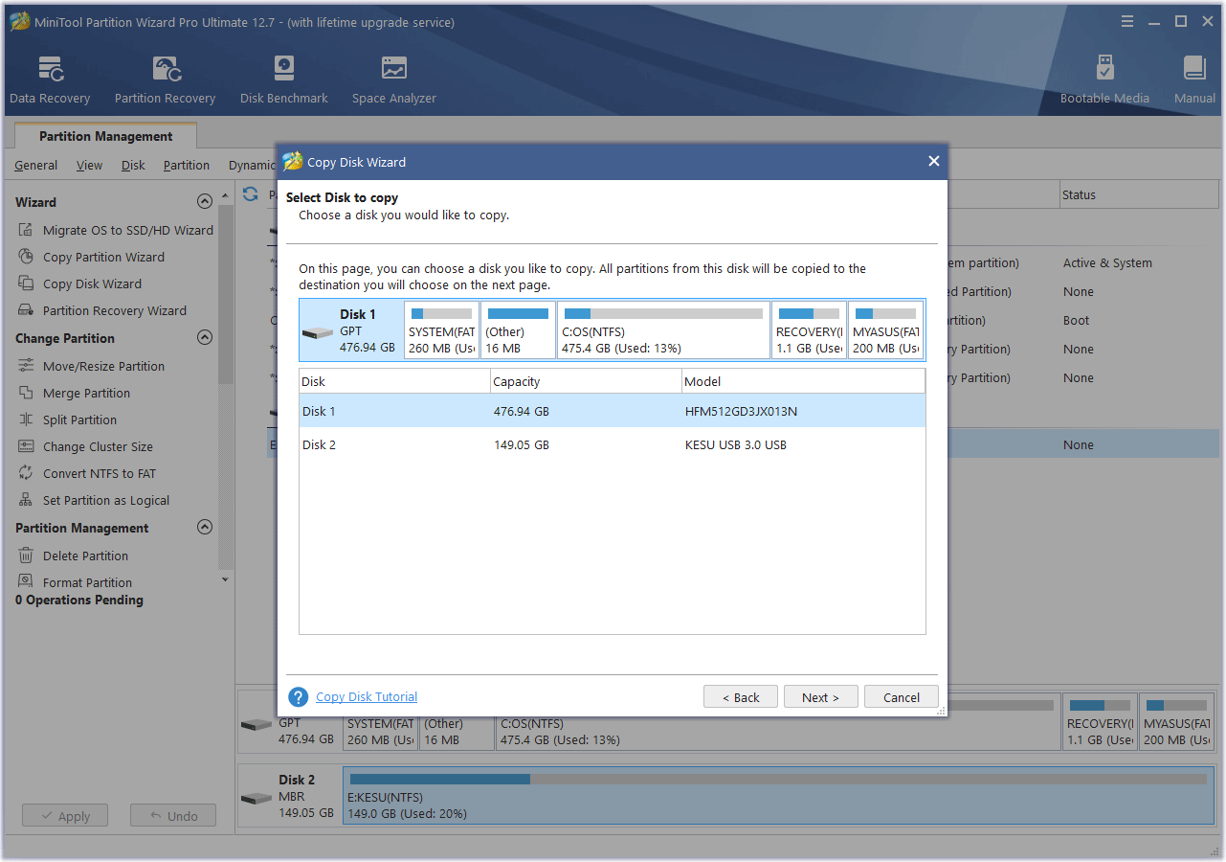
Task: Open the Manual
Action: [1193, 77]
